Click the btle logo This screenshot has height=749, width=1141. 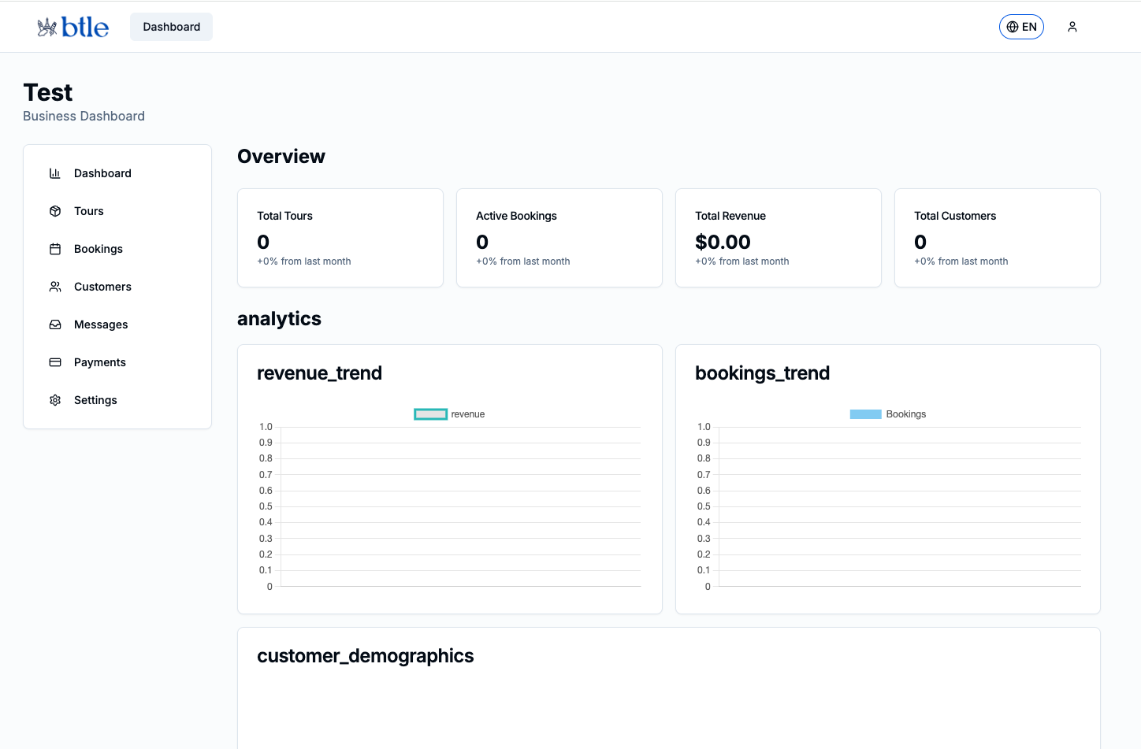[72, 26]
